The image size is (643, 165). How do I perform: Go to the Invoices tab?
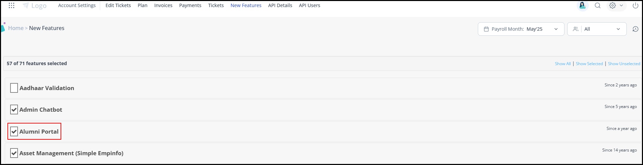(x=163, y=5)
